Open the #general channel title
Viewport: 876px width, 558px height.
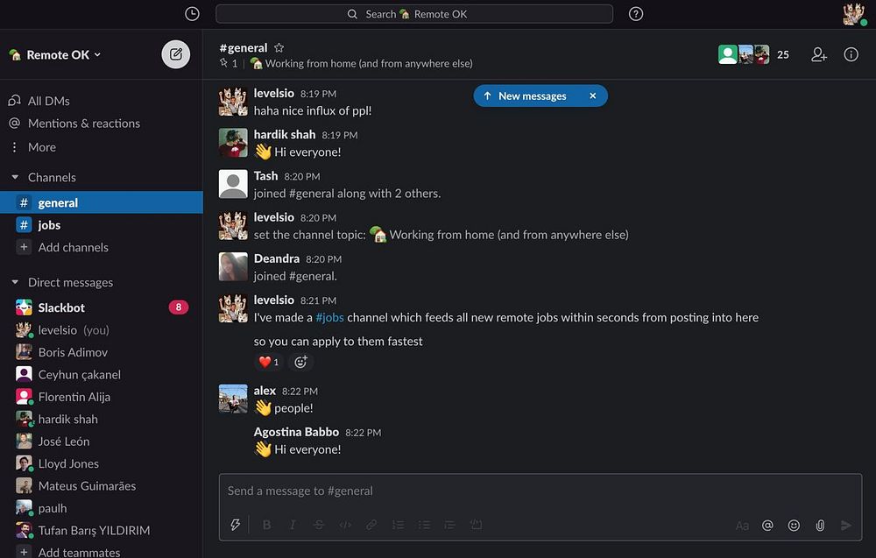click(244, 47)
